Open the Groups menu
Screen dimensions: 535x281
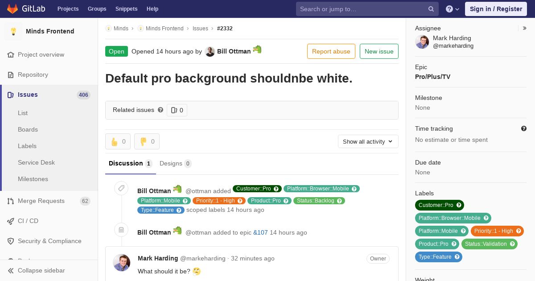coord(97,9)
